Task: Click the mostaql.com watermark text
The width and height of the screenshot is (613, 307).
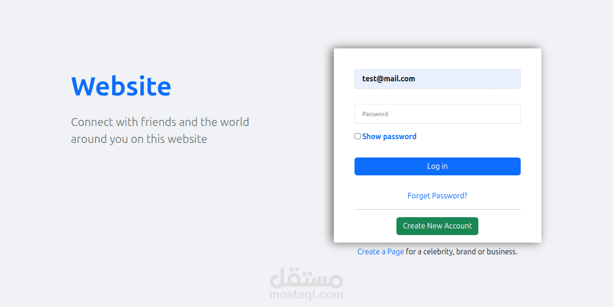Action: point(306,295)
